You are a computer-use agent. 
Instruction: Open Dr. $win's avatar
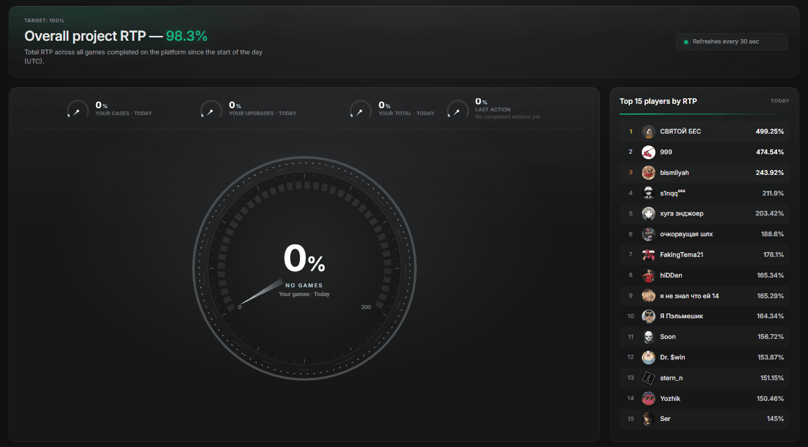tap(648, 357)
